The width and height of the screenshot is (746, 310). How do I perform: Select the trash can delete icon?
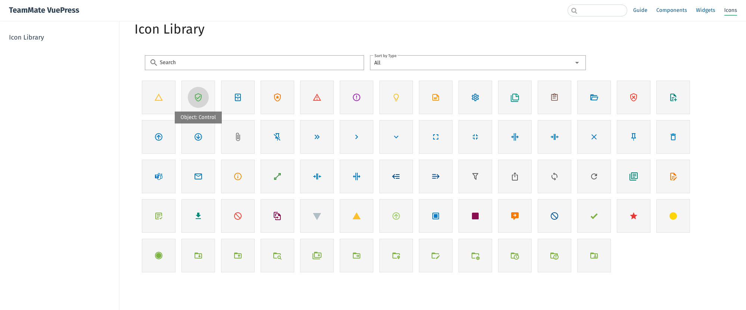coord(673,137)
